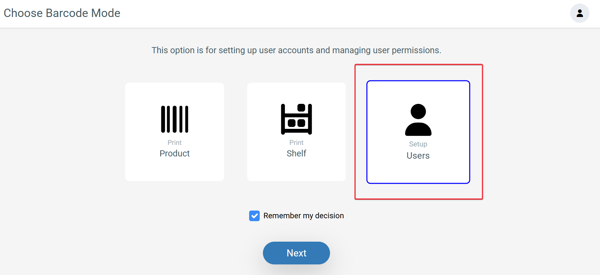Click the "Choose Barcode Mode" page title

62,13
